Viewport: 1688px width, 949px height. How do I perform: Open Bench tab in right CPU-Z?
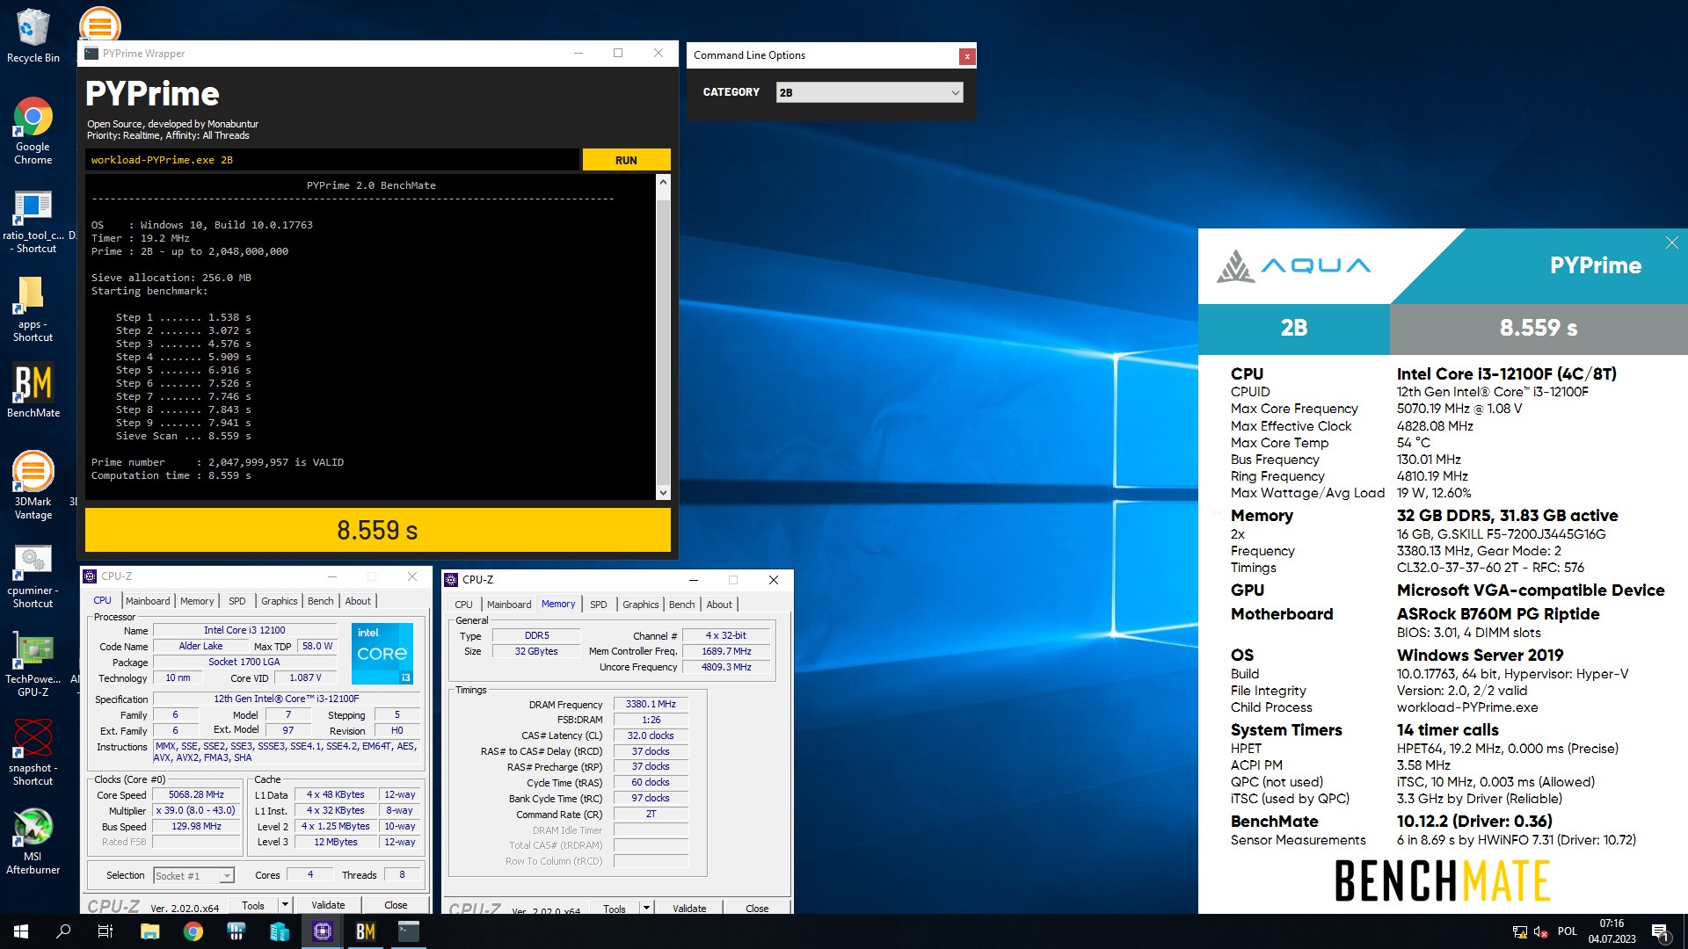(682, 605)
